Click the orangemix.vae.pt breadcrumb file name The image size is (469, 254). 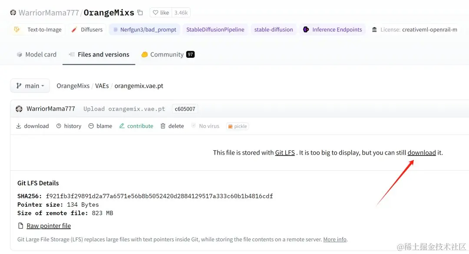pyautogui.click(x=139, y=86)
